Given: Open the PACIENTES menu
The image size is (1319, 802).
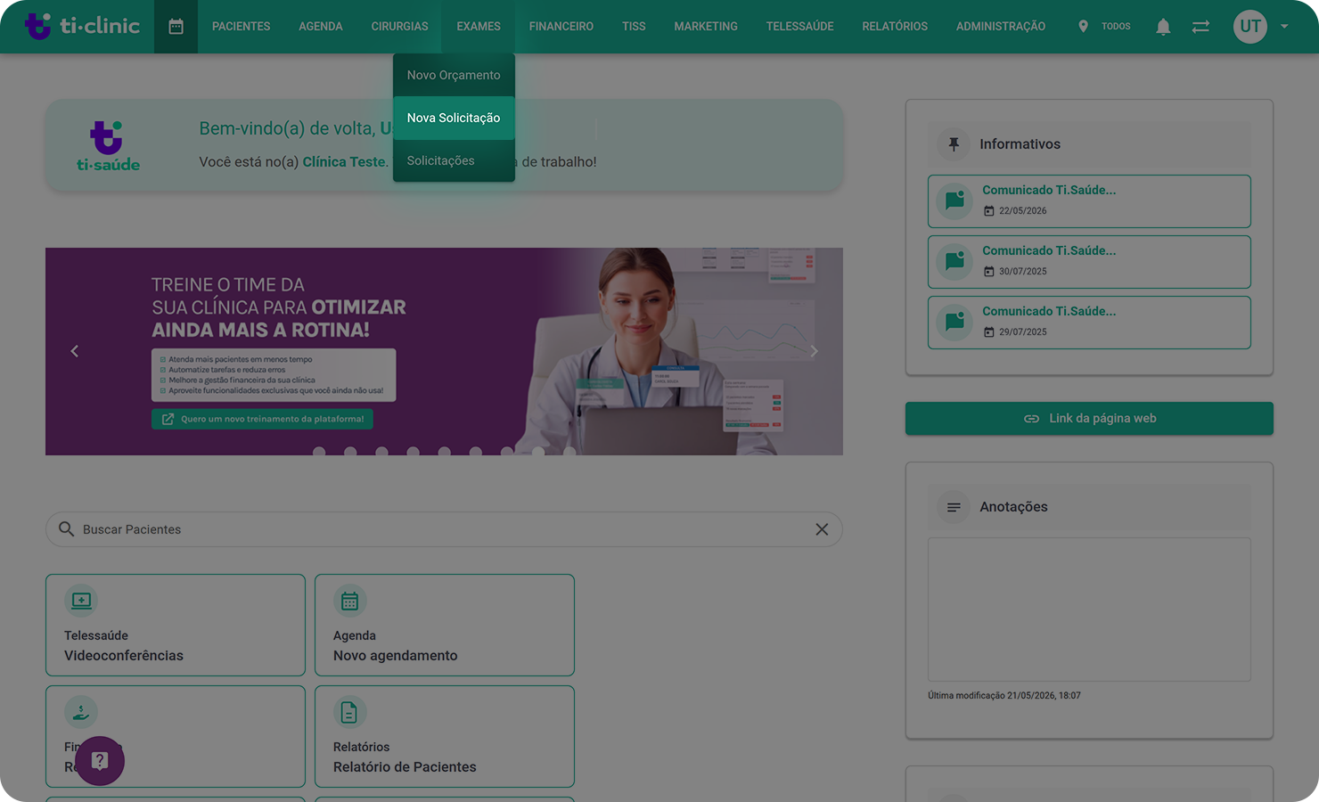Looking at the screenshot, I should 241,27.
